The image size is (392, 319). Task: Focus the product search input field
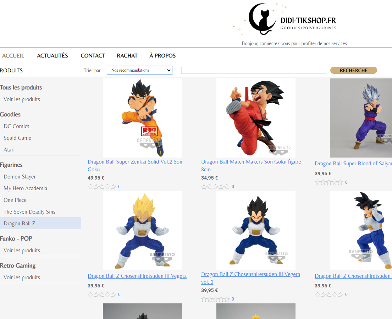point(254,70)
